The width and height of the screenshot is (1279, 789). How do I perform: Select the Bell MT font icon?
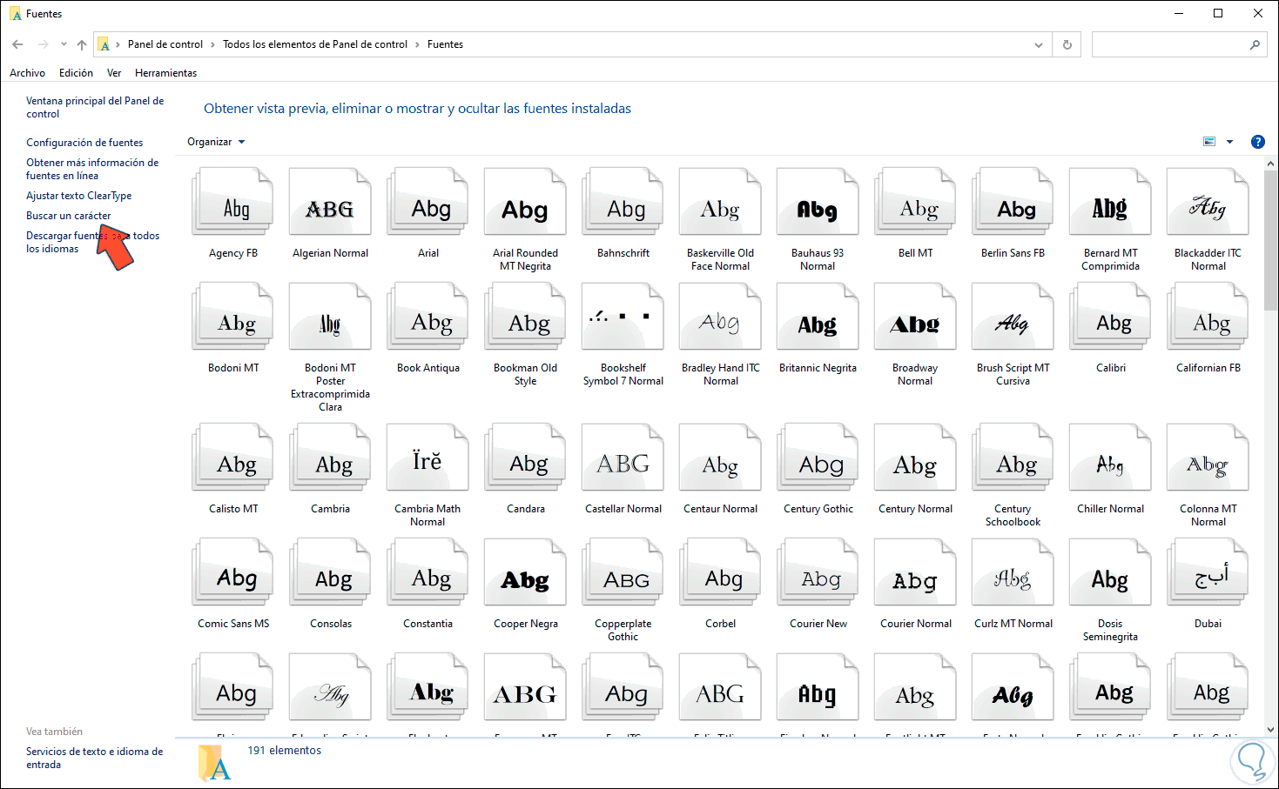tap(915, 202)
